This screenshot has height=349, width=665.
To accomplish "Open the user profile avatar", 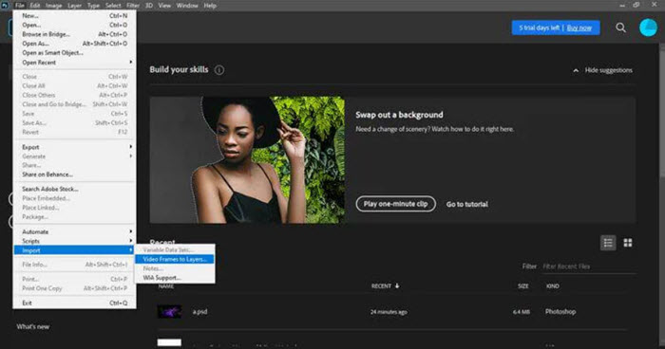I will click(648, 28).
